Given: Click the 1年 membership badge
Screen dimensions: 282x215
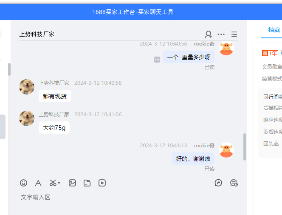Looking at the screenshot, I should (270, 53).
